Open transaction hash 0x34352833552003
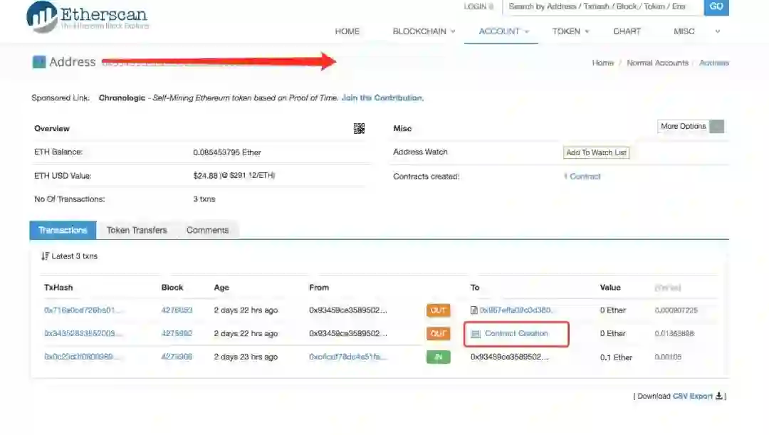Image resolution: width=769 pixels, height=435 pixels. click(x=82, y=333)
